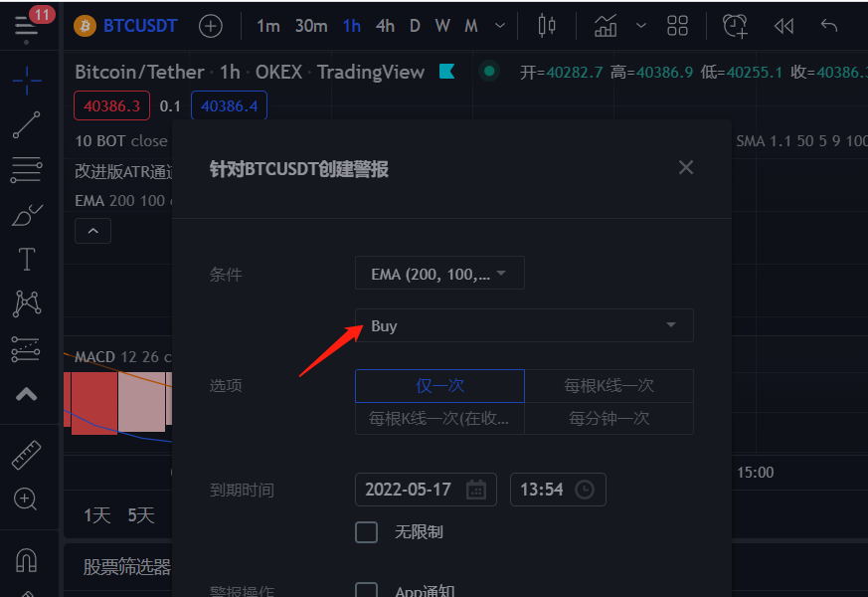Select the 仅一次 option

[439, 385]
